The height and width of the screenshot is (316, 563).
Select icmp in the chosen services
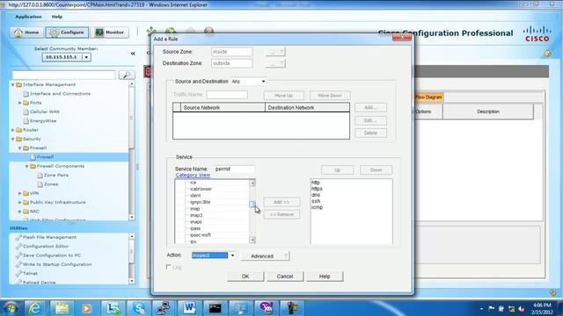(x=317, y=207)
